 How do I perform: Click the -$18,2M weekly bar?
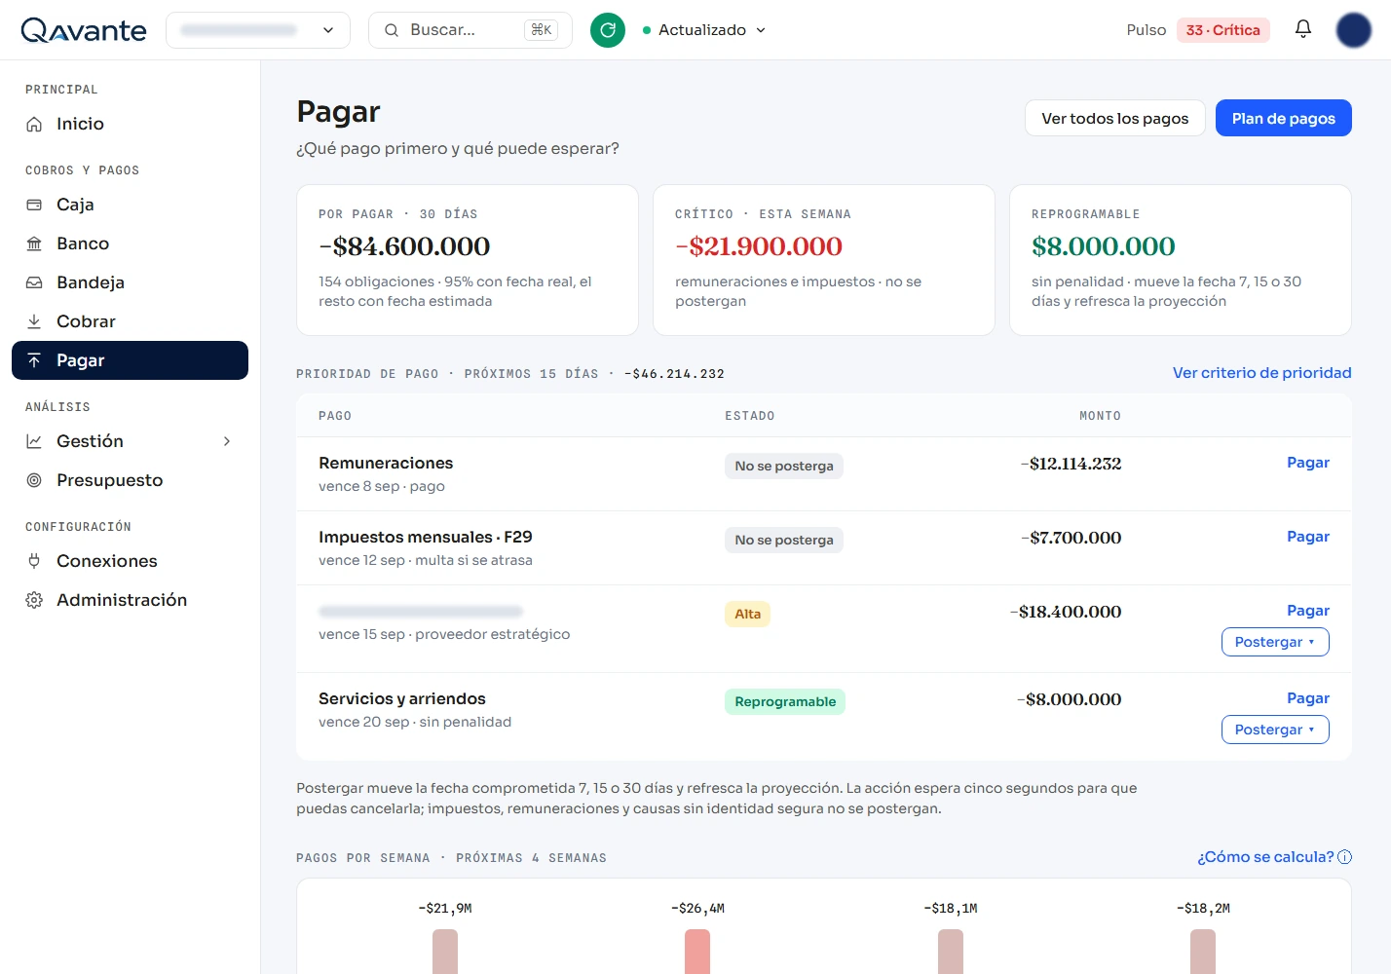1203,952
